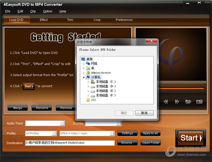Minimize the converter window
Image resolution: width=212 pixels, height=162 pixels.
point(188,3)
